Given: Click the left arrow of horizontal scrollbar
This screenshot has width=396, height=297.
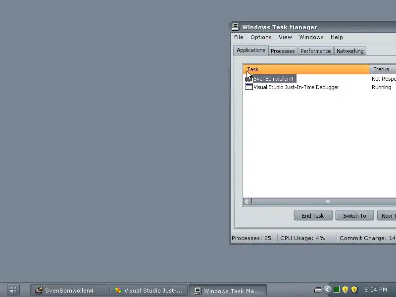Looking at the screenshot, I should (x=247, y=201).
